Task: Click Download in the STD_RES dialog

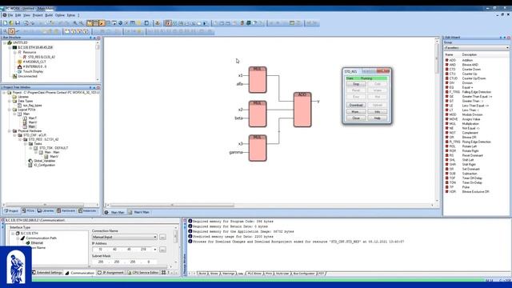Action: [x=356, y=105]
